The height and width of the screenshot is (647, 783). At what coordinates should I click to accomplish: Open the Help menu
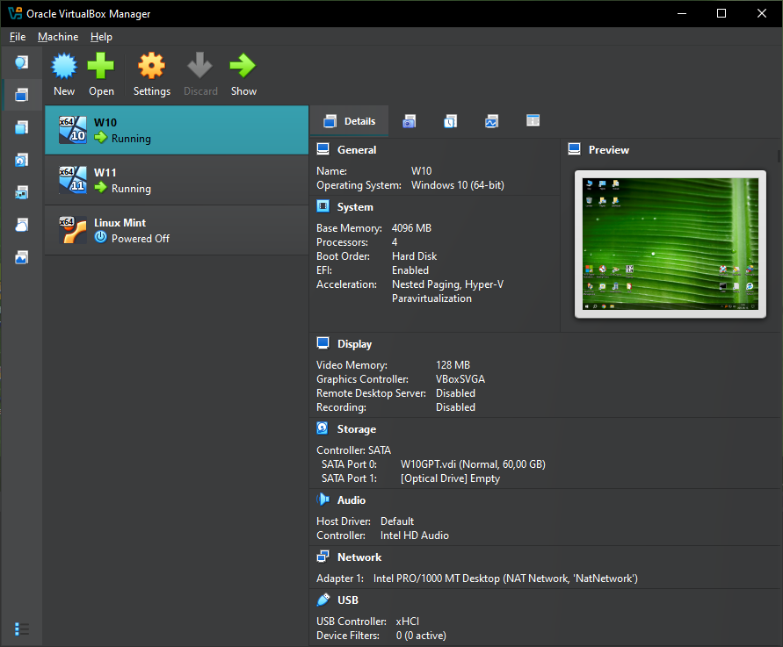[101, 37]
